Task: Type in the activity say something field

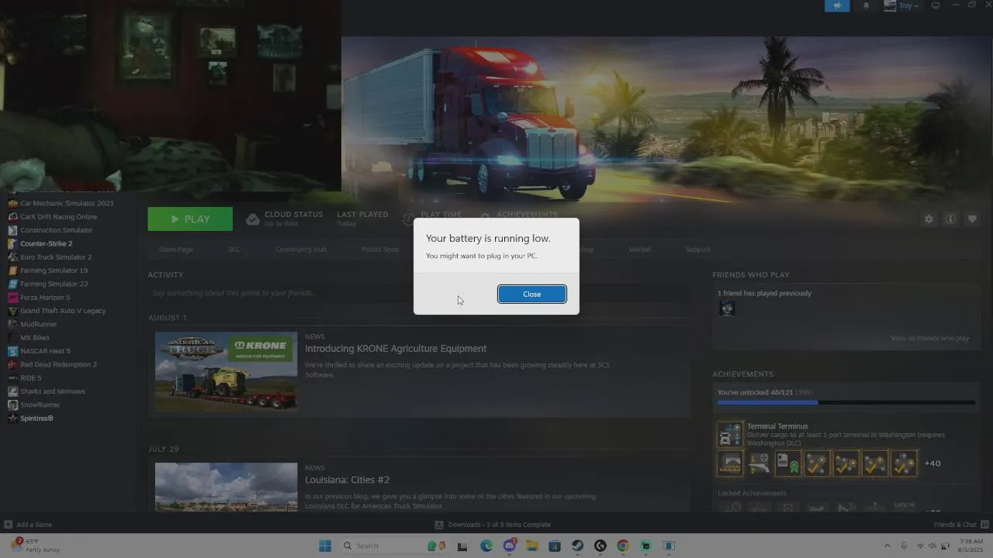Action: coord(419,293)
